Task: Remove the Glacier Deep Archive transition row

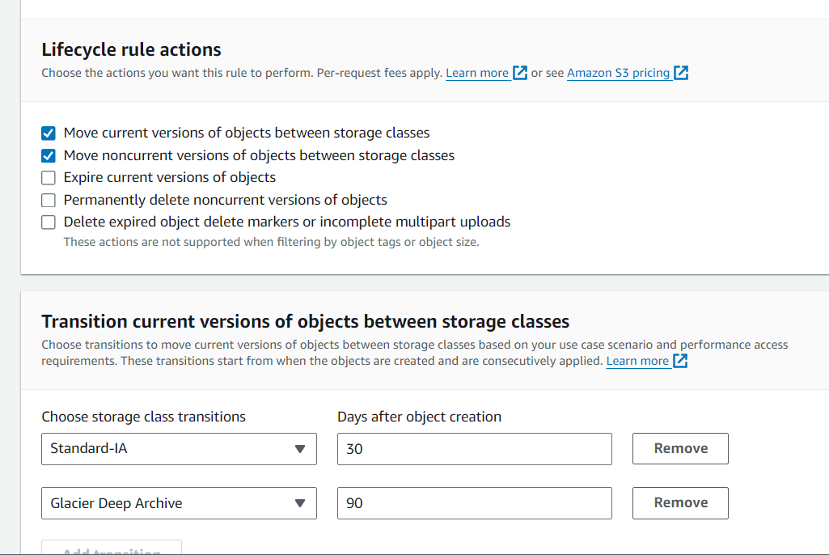Action: point(680,503)
